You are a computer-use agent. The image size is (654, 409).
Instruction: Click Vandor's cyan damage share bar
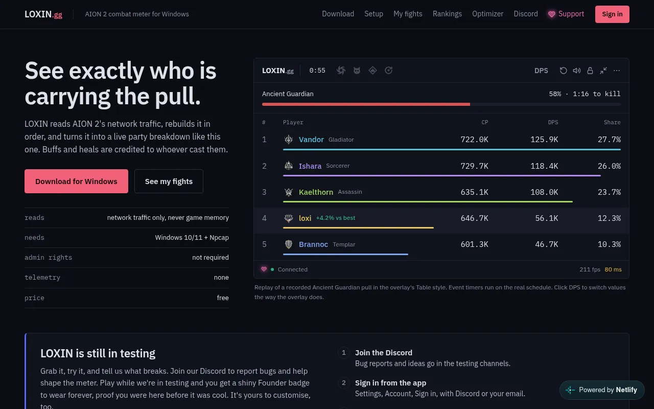click(x=452, y=149)
